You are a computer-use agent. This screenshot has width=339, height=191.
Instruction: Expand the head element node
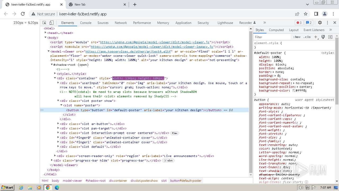(46, 33)
